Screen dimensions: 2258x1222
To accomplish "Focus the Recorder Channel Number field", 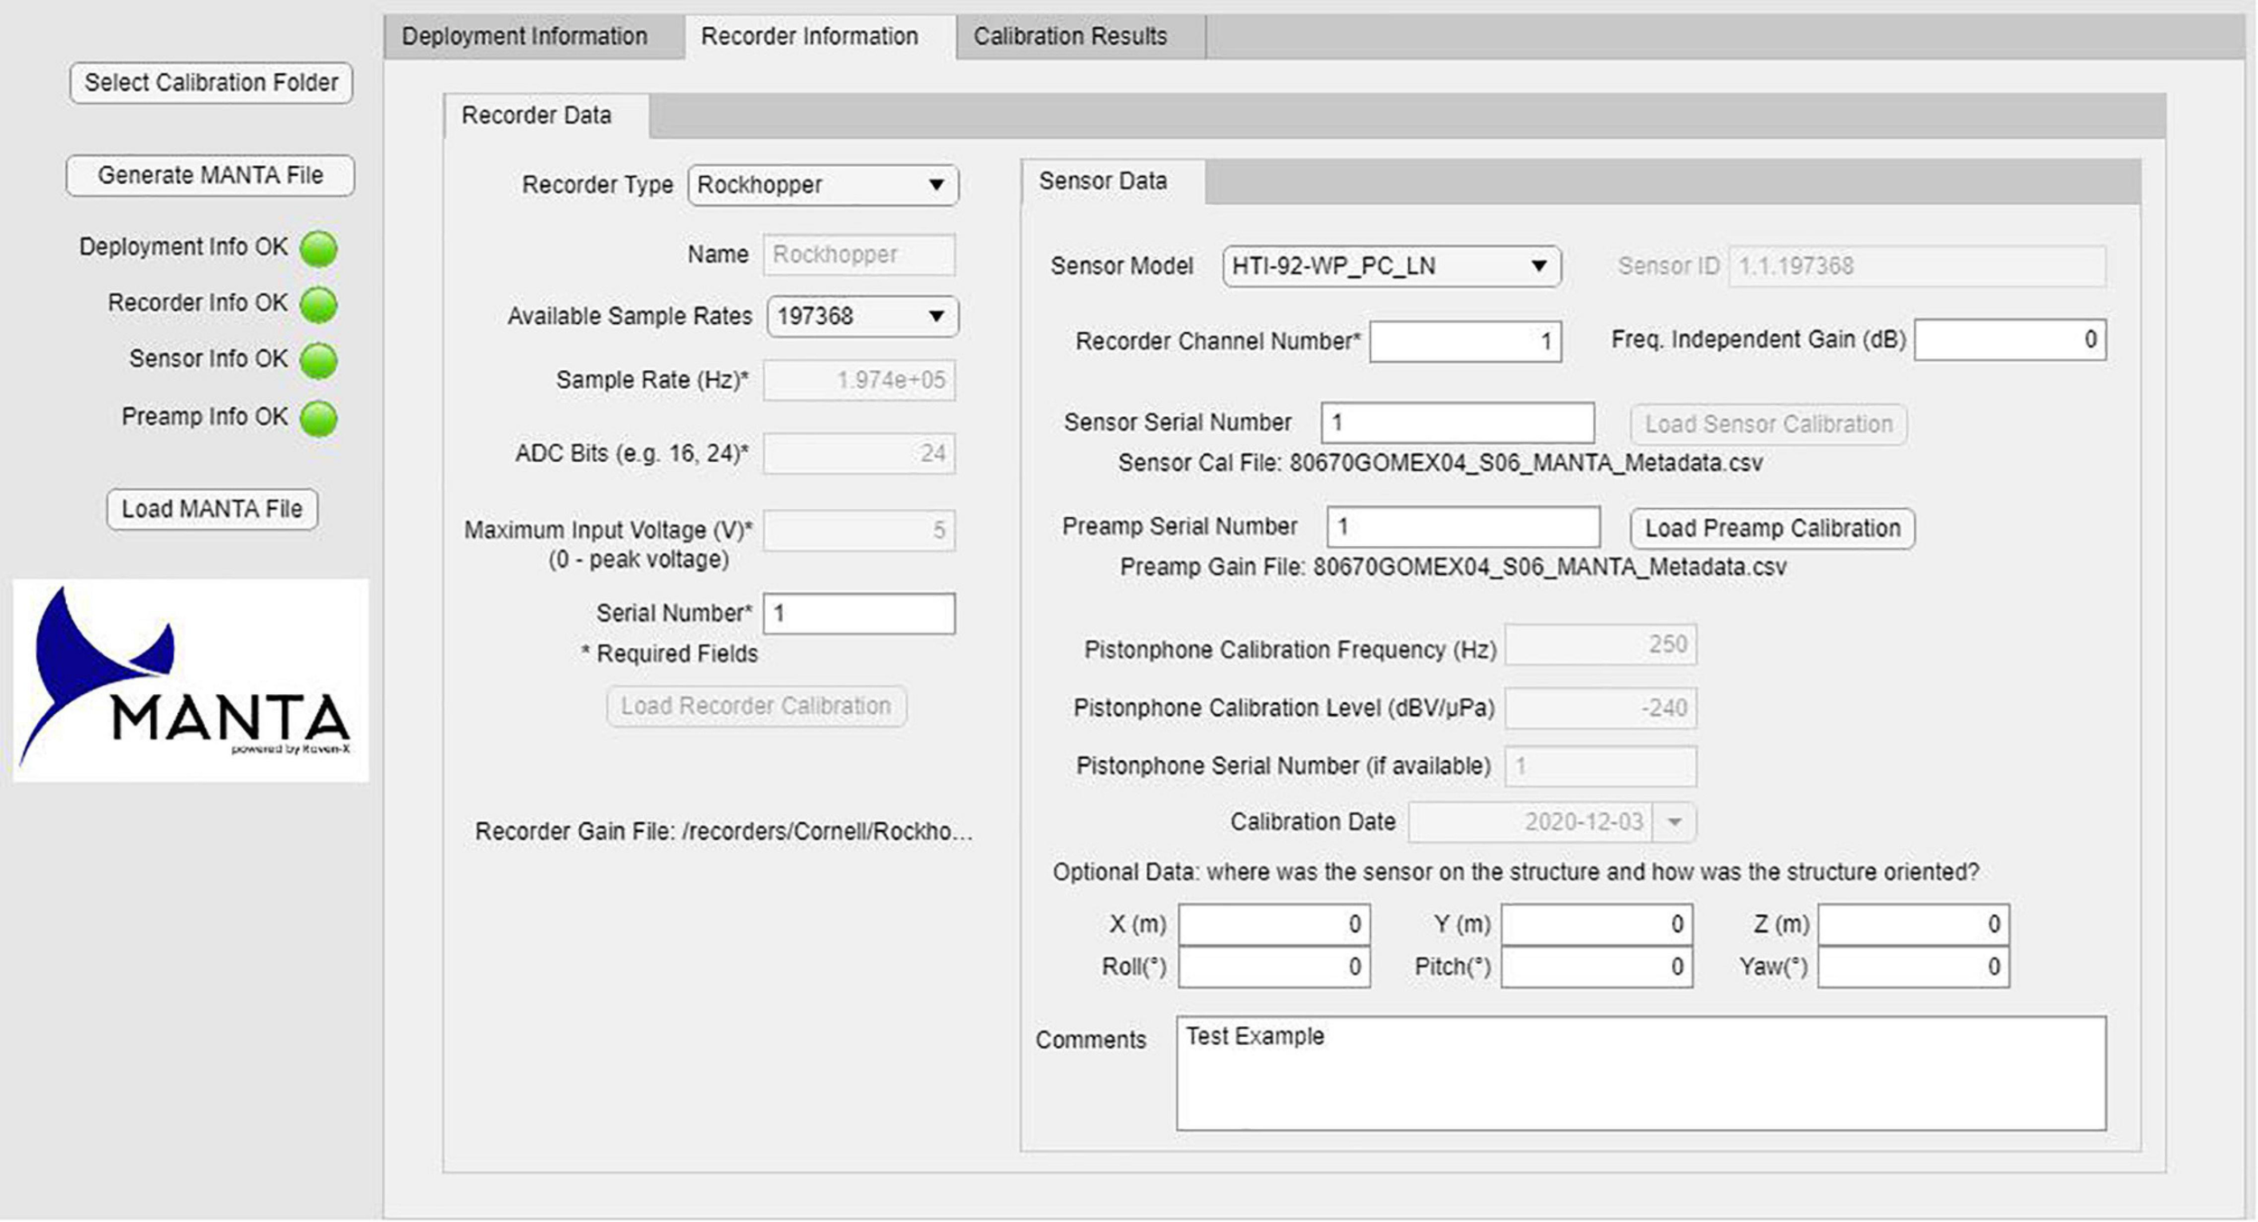I will 1465,341.
